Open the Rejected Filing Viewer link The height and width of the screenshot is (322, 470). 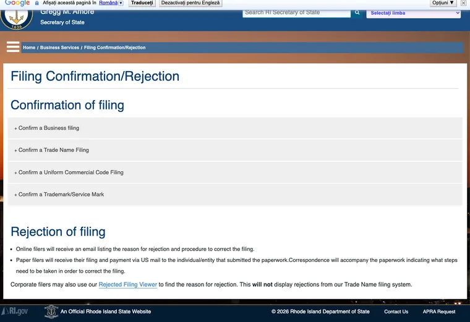click(127, 284)
